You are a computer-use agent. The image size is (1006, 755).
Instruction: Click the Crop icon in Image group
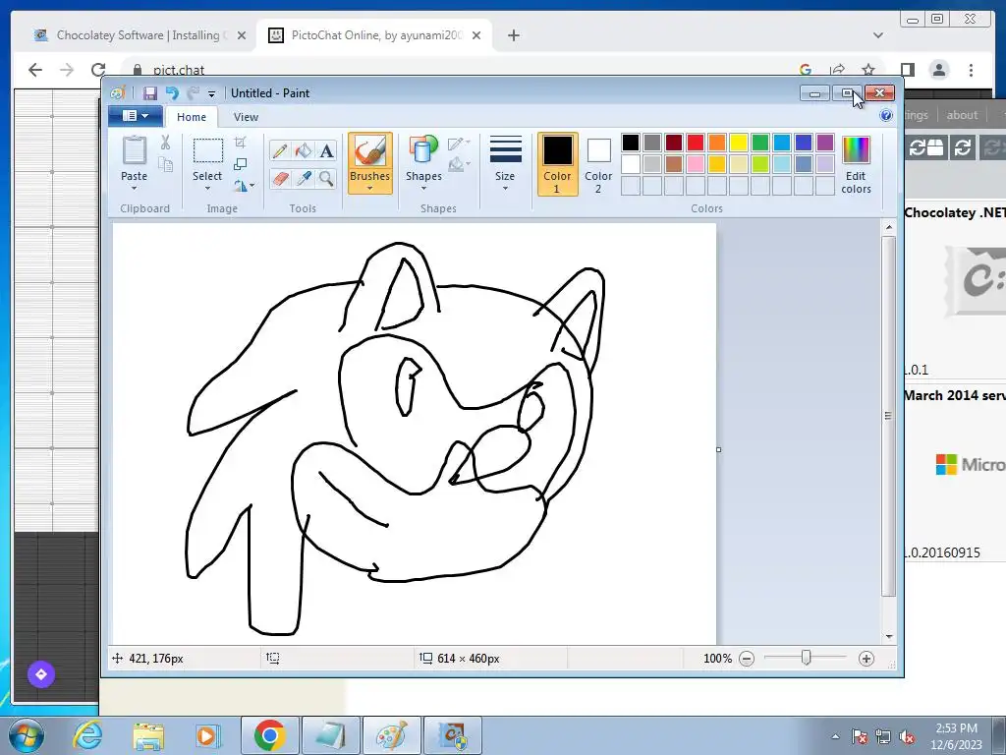(x=241, y=142)
